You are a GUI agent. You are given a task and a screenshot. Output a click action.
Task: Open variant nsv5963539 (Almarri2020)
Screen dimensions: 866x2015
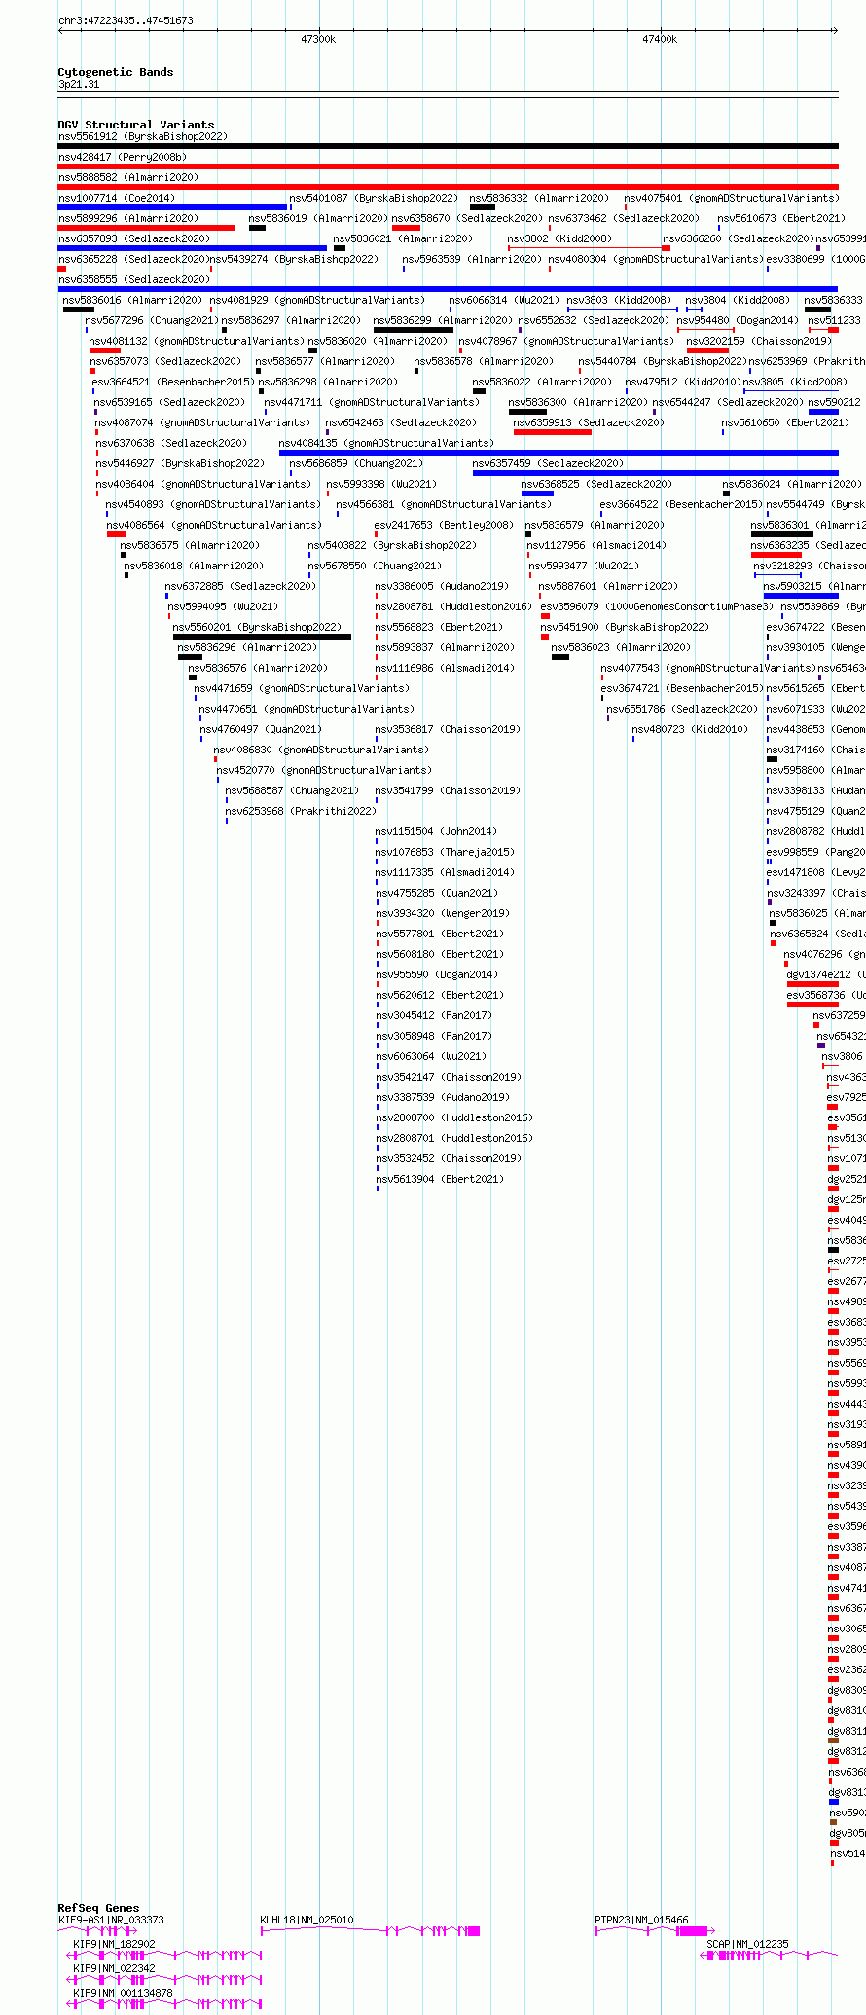click(x=472, y=259)
